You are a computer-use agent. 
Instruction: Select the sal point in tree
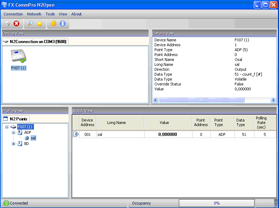[33, 138]
